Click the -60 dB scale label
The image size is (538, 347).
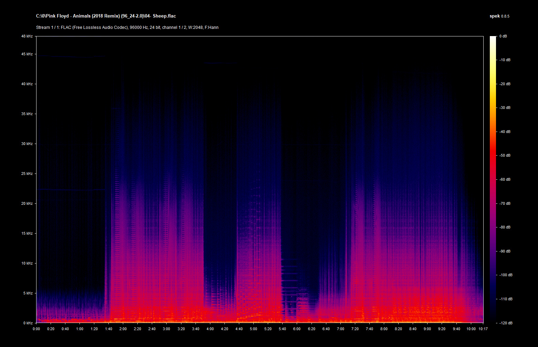505,179
